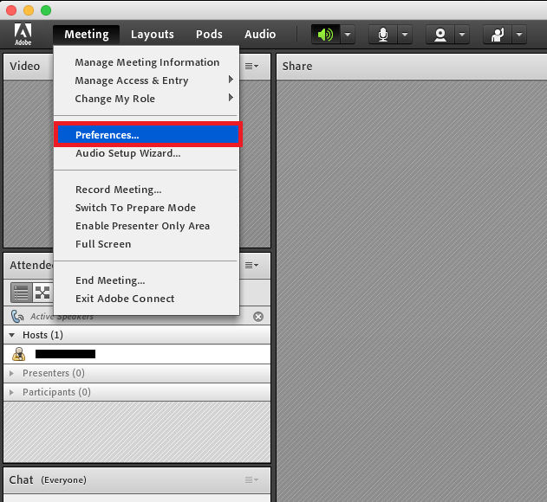Close the Active Speakers bar
Image resolution: width=547 pixels, height=502 pixels.
tap(258, 316)
